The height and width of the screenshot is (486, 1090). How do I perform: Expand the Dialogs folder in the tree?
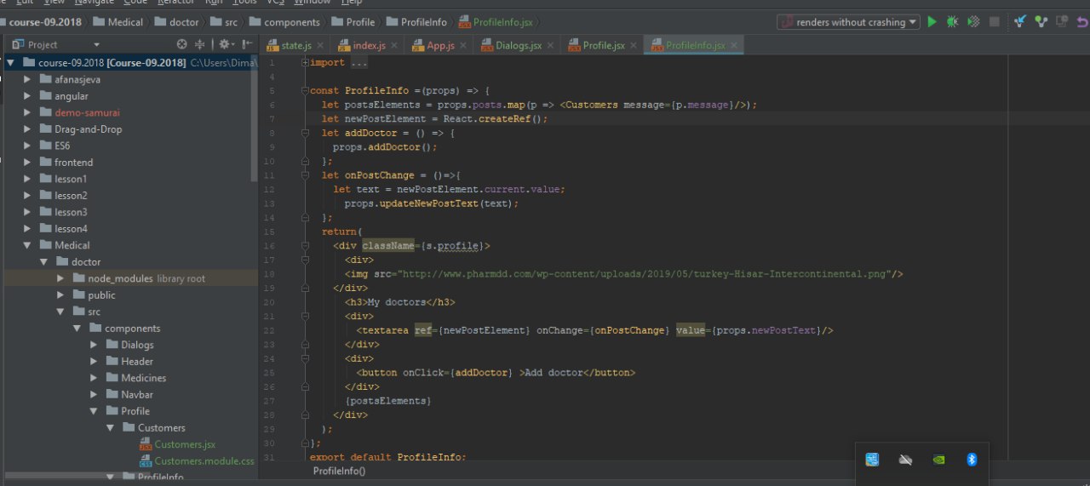point(95,345)
